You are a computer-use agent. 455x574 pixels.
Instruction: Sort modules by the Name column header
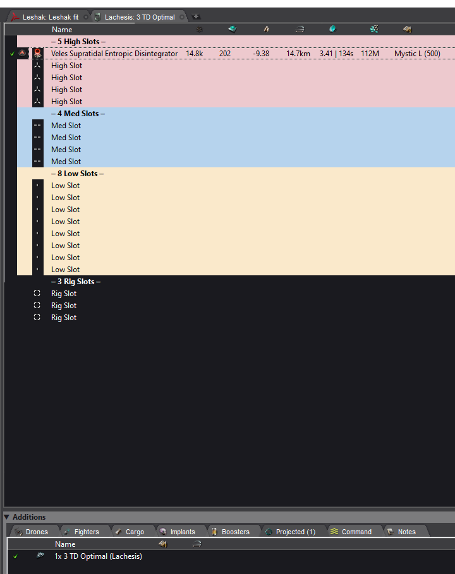tap(62, 30)
